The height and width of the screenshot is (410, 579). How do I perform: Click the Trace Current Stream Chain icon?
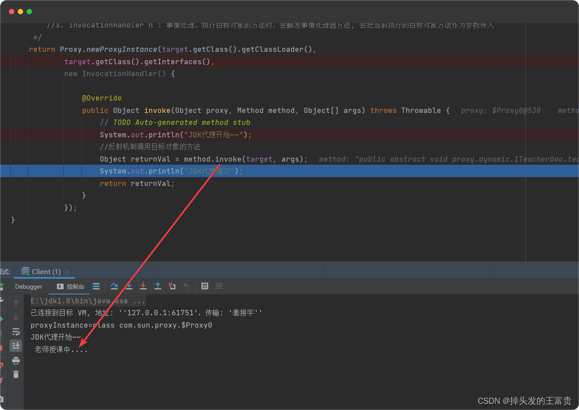(x=219, y=286)
